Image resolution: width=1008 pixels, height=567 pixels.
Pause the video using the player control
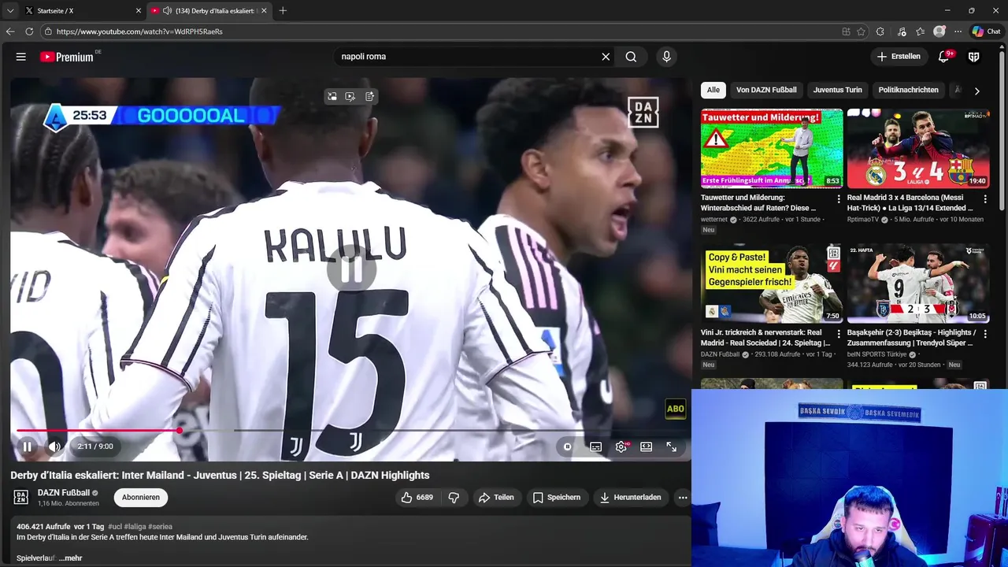click(27, 447)
